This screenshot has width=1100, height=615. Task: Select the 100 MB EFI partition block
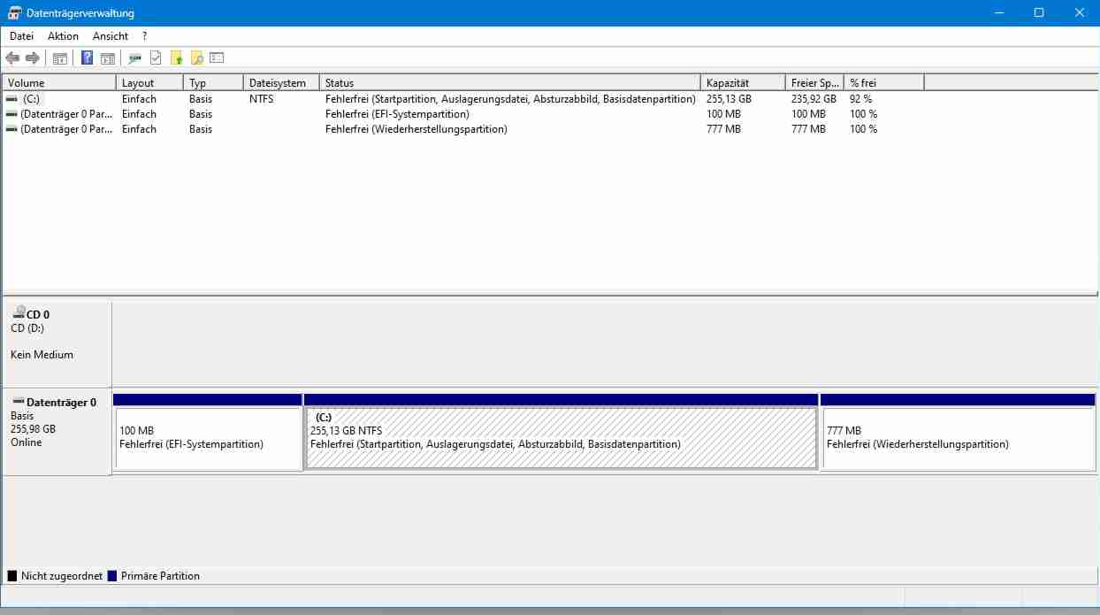[208, 438]
